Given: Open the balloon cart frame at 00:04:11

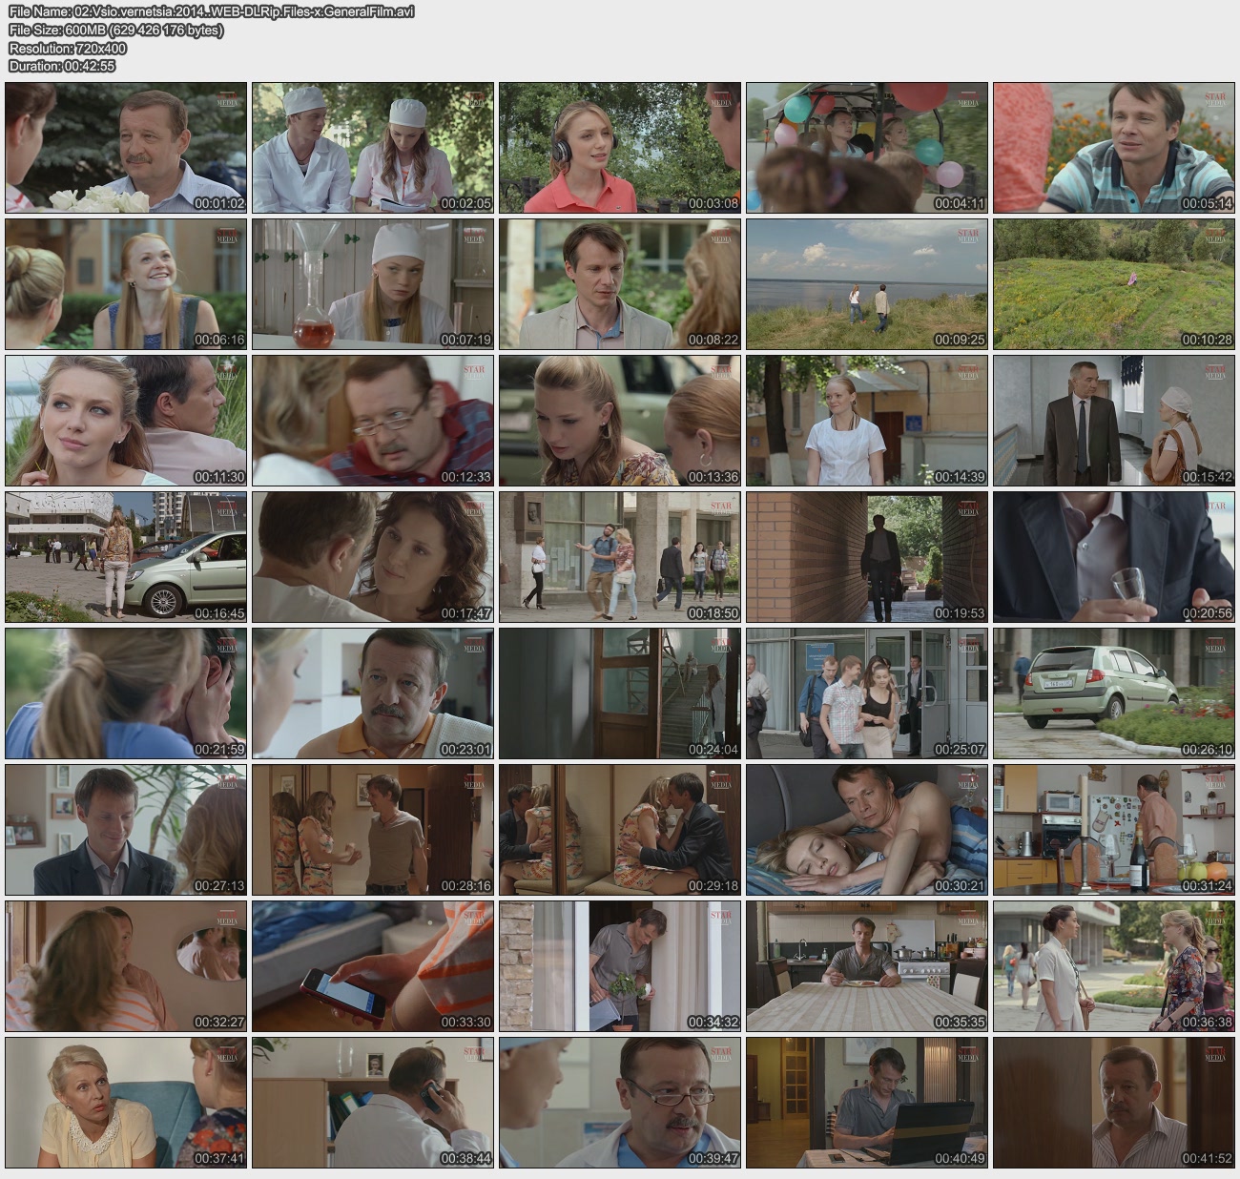Looking at the screenshot, I should click(x=867, y=148).
